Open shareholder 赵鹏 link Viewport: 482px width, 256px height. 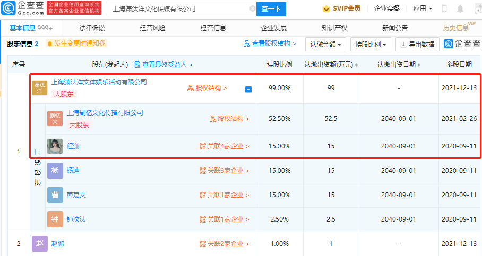click(x=57, y=244)
